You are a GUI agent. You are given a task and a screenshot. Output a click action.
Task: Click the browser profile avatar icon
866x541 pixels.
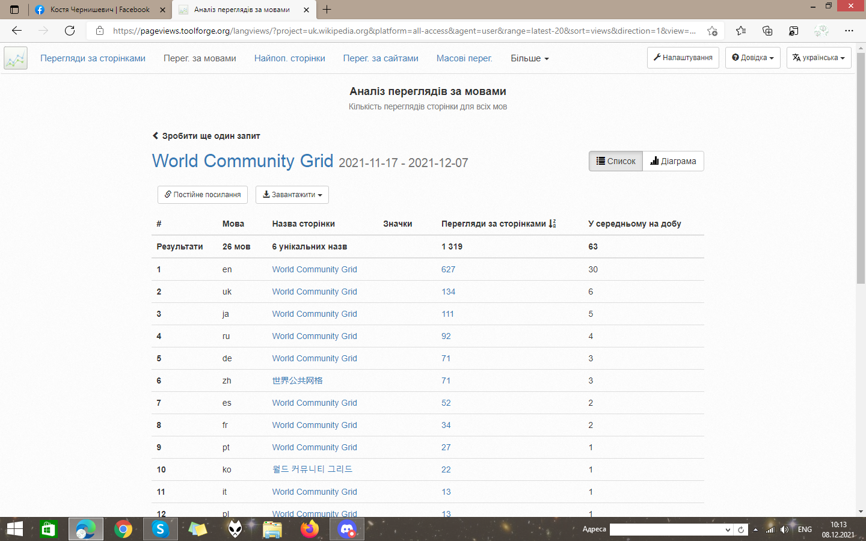click(x=821, y=31)
